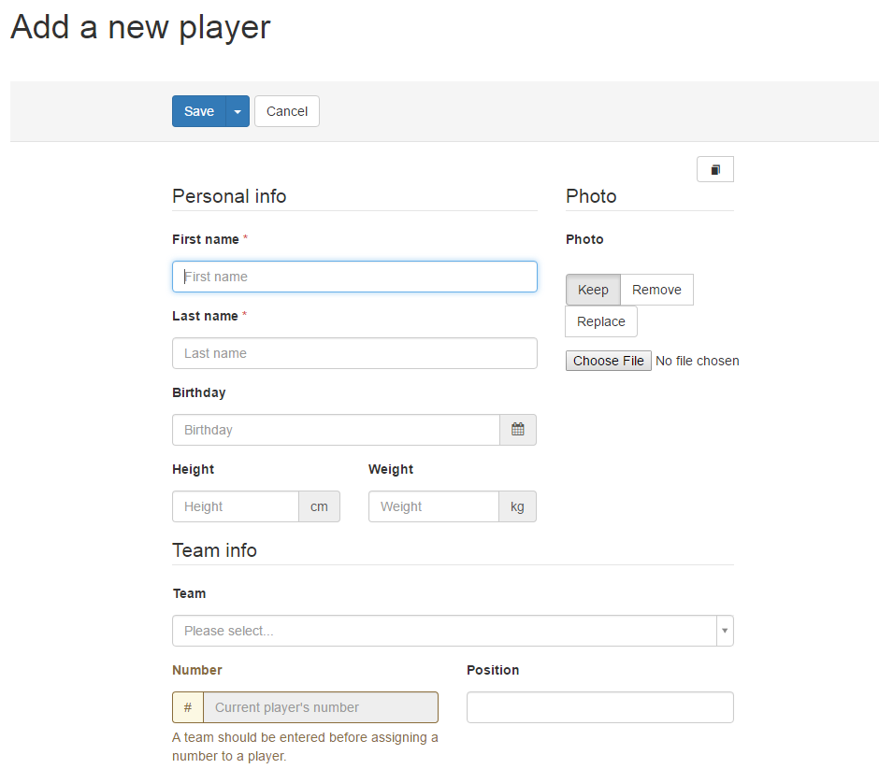Image resolution: width=879 pixels, height=783 pixels.
Task: Focus the First name text field
Action: (x=354, y=277)
